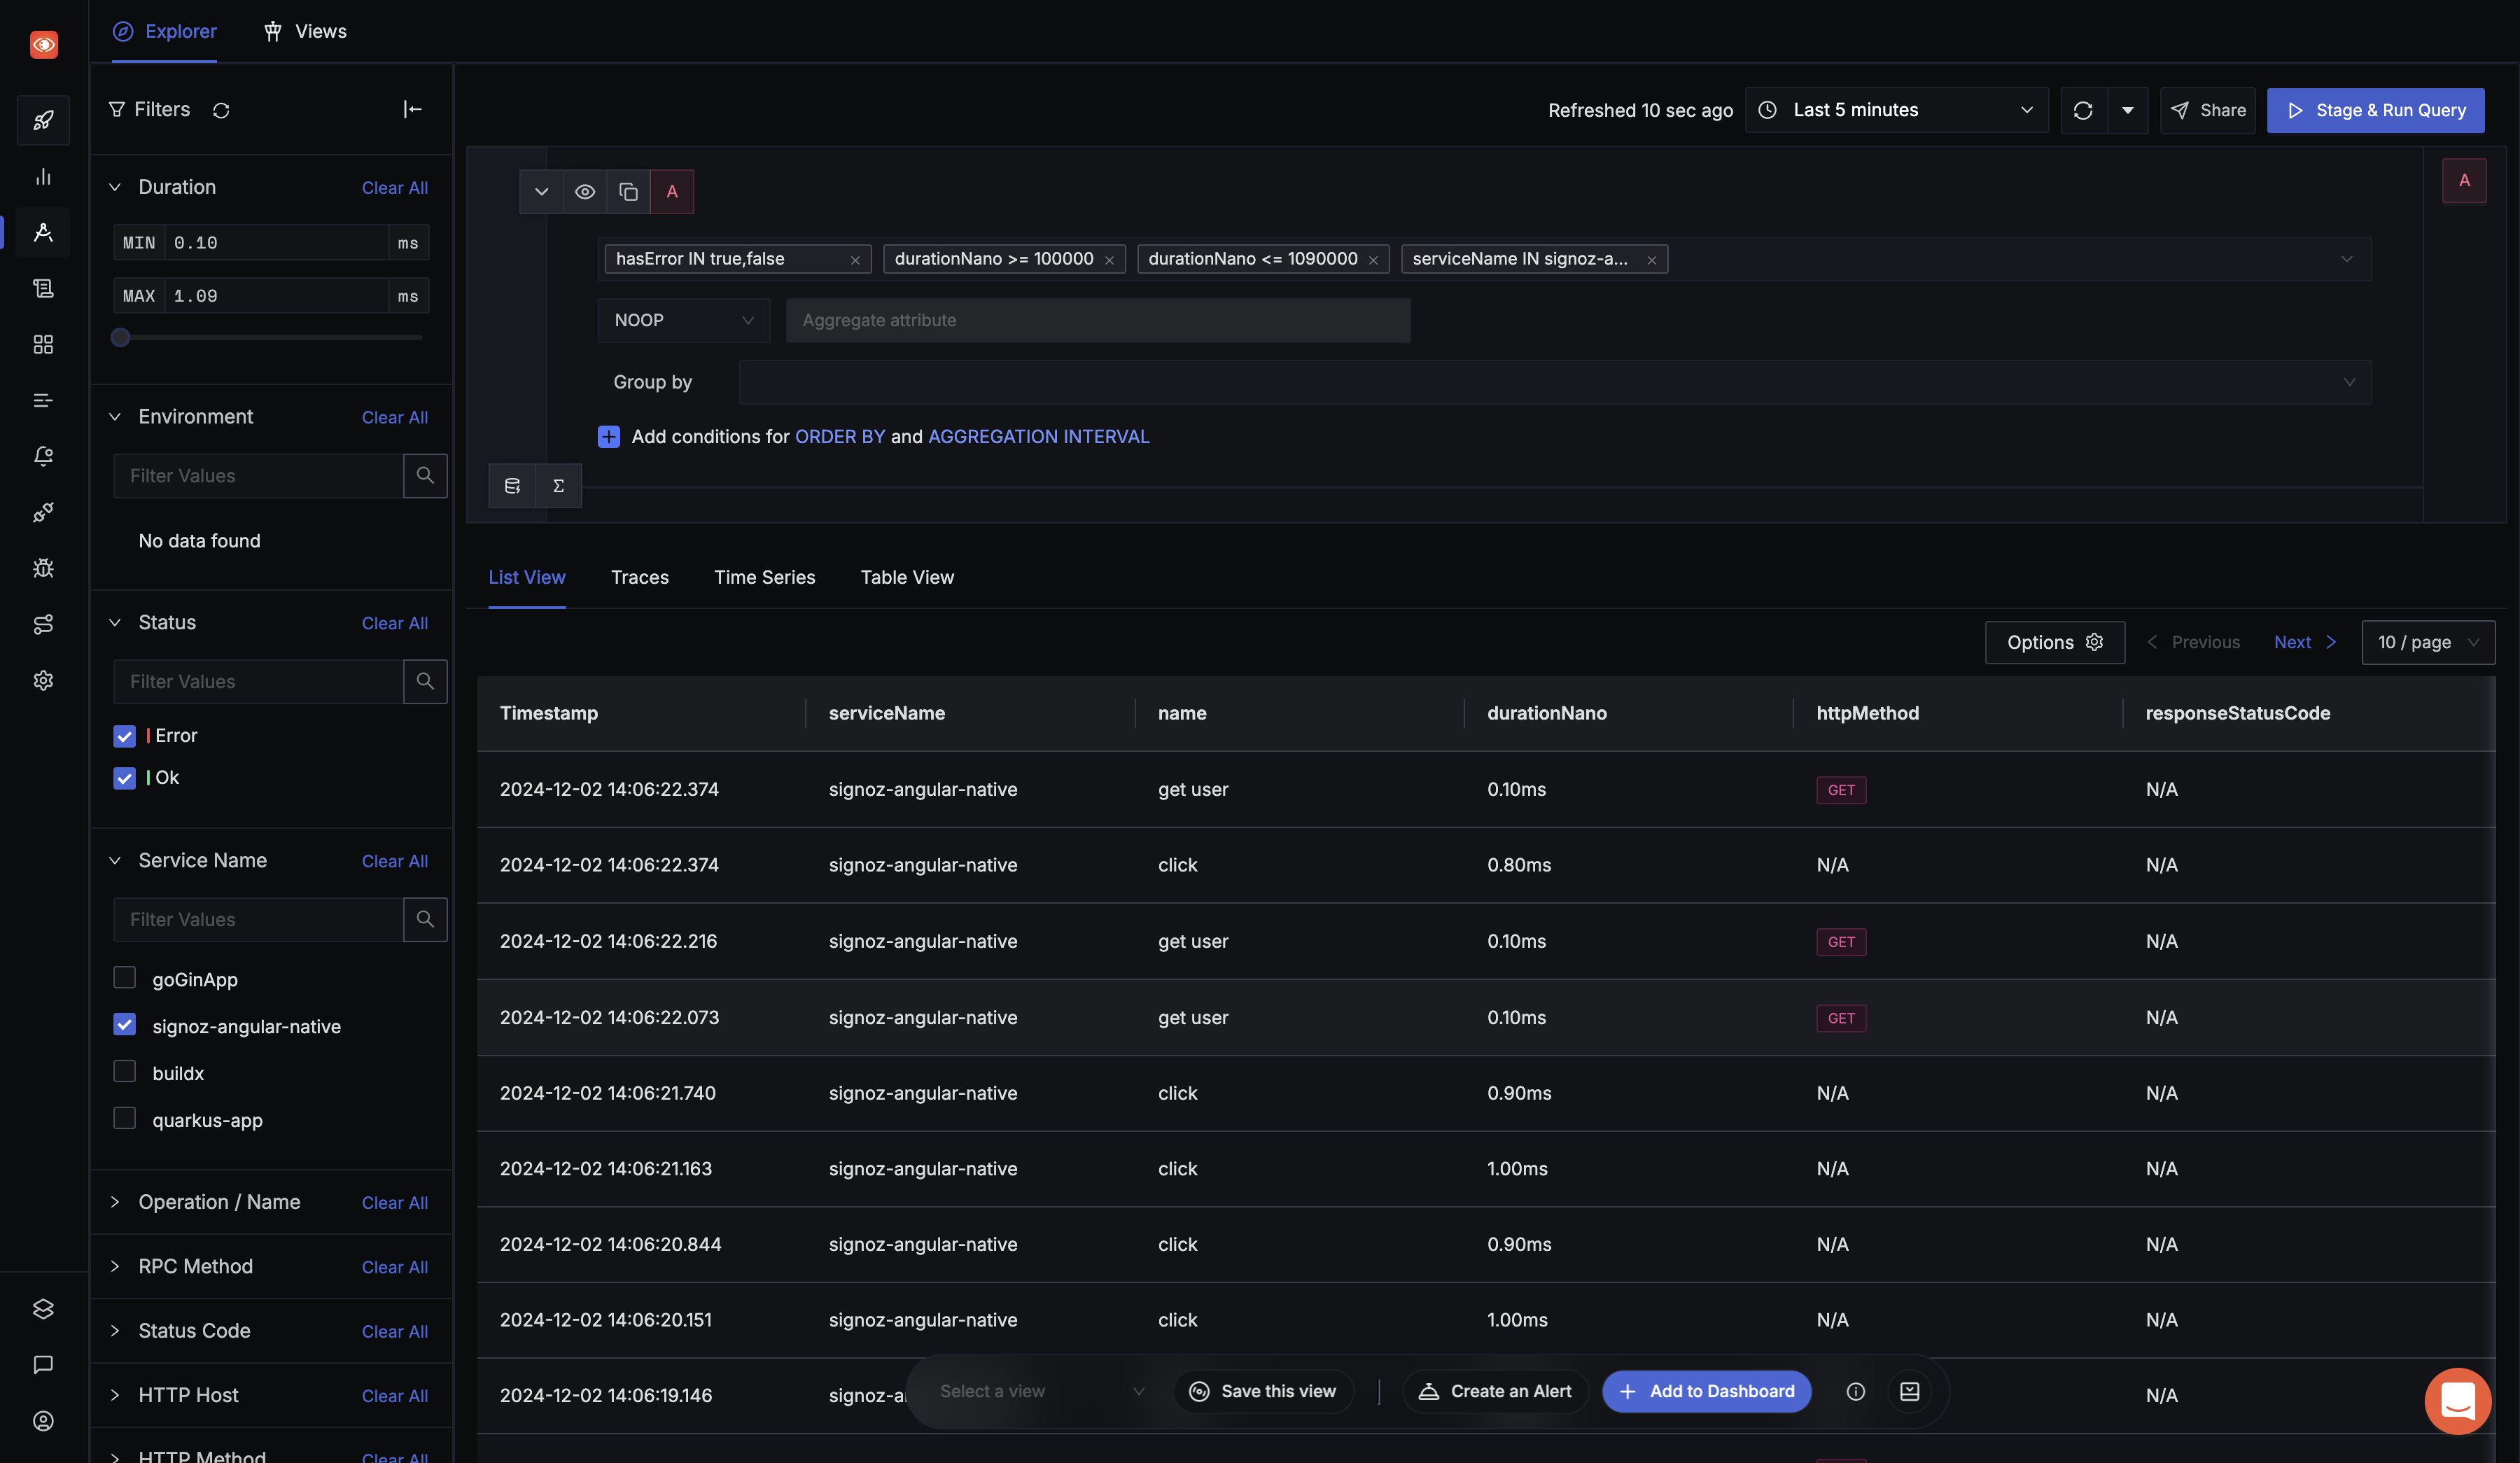Open Service Map icon in sidebar
2520x1463 pixels.
click(x=43, y=625)
